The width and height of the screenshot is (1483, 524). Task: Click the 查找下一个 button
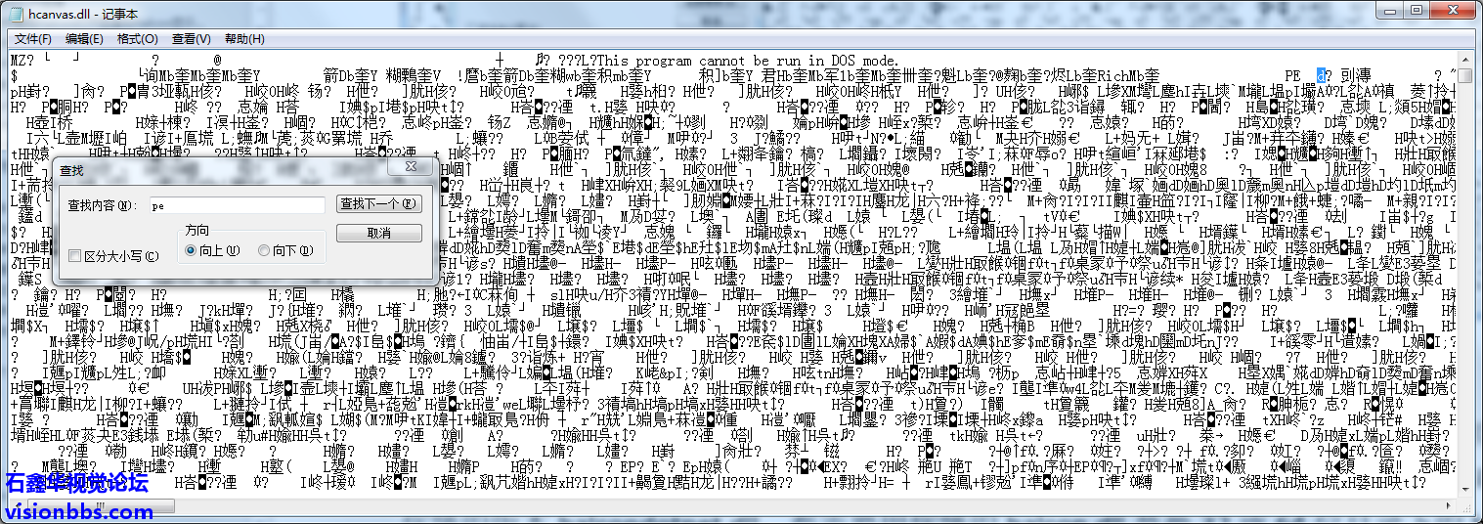point(379,204)
